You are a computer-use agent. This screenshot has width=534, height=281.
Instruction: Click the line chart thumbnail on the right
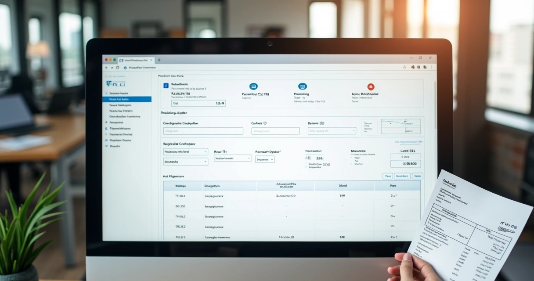pyautogui.click(x=400, y=126)
